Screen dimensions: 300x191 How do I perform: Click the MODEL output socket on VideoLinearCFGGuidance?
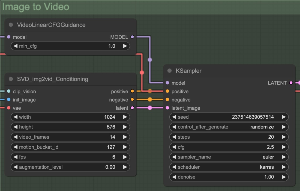coord(132,37)
